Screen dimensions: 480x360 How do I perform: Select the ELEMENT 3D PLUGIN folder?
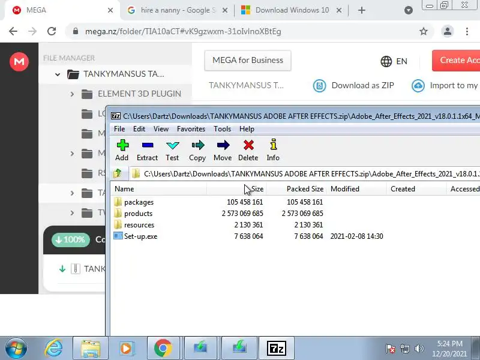pos(139,94)
